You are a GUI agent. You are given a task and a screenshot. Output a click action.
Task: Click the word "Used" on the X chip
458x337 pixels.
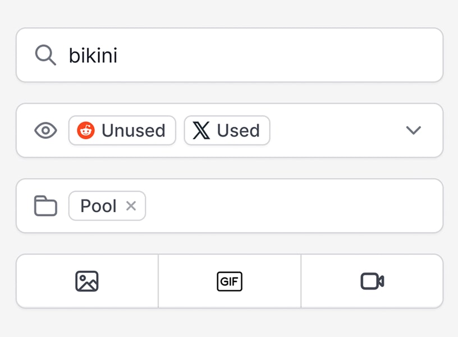point(238,130)
